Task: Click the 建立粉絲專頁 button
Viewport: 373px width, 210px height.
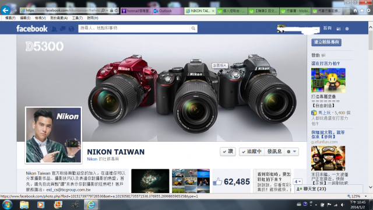Action: [x=326, y=42]
